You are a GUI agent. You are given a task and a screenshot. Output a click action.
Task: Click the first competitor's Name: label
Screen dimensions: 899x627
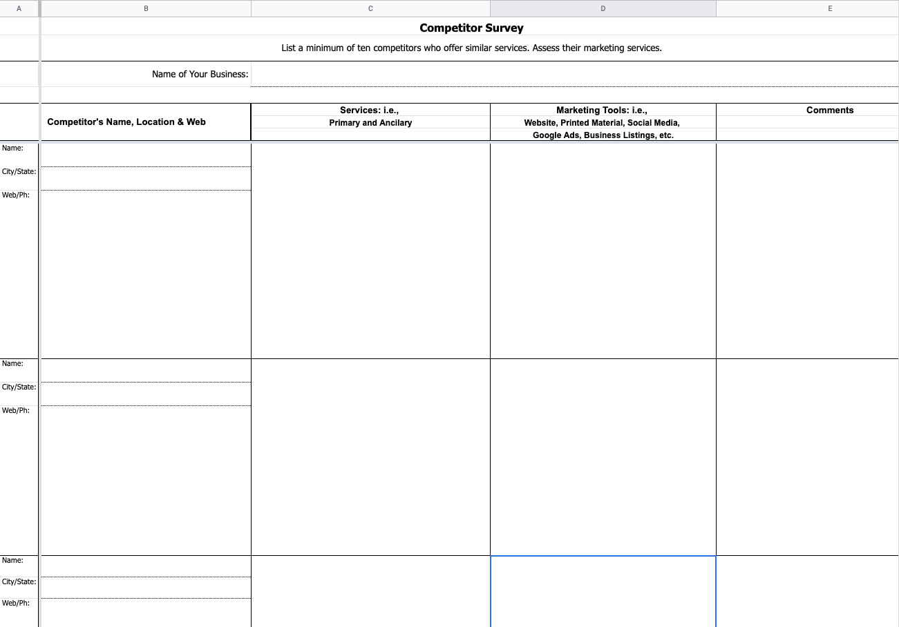(12, 148)
